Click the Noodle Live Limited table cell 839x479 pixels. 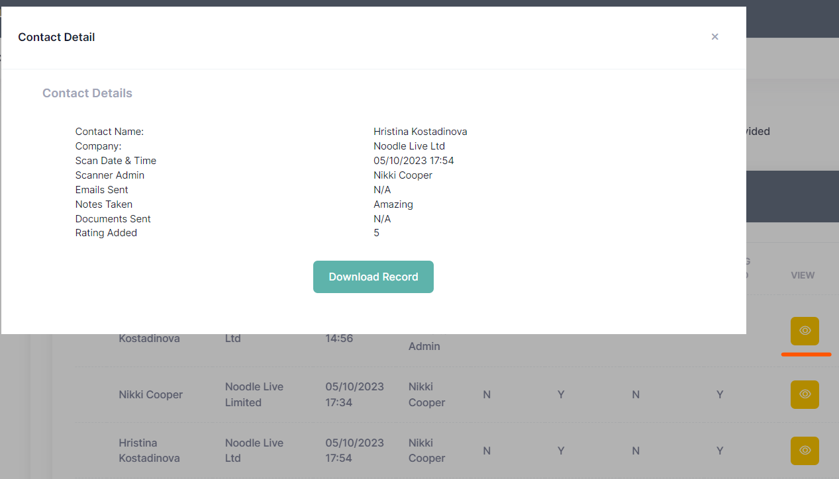254,394
